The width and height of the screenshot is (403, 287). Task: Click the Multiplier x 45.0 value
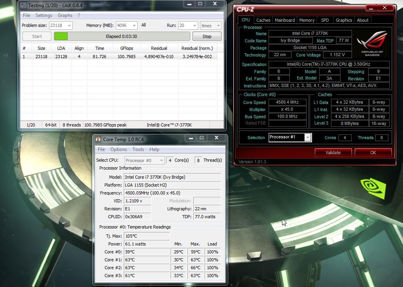(x=288, y=109)
